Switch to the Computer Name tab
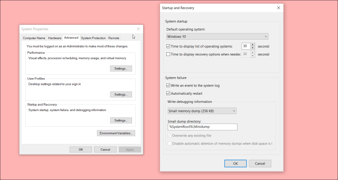This screenshot has width=338, height=180. 34,38
